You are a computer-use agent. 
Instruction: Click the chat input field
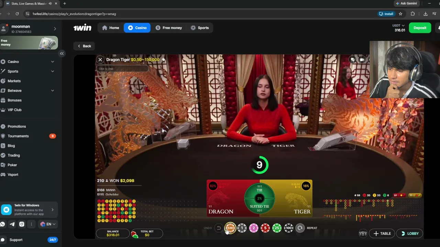tap(122, 69)
